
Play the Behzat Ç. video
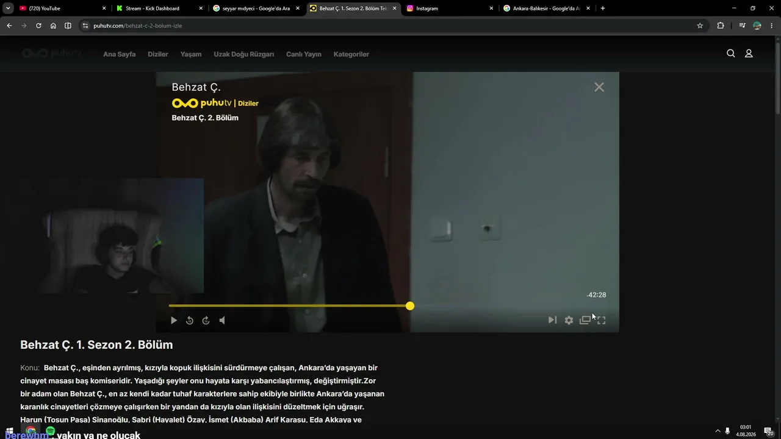(x=174, y=320)
